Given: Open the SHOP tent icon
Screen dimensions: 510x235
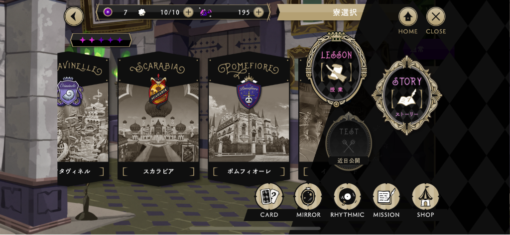Looking at the screenshot, I should (425, 196).
